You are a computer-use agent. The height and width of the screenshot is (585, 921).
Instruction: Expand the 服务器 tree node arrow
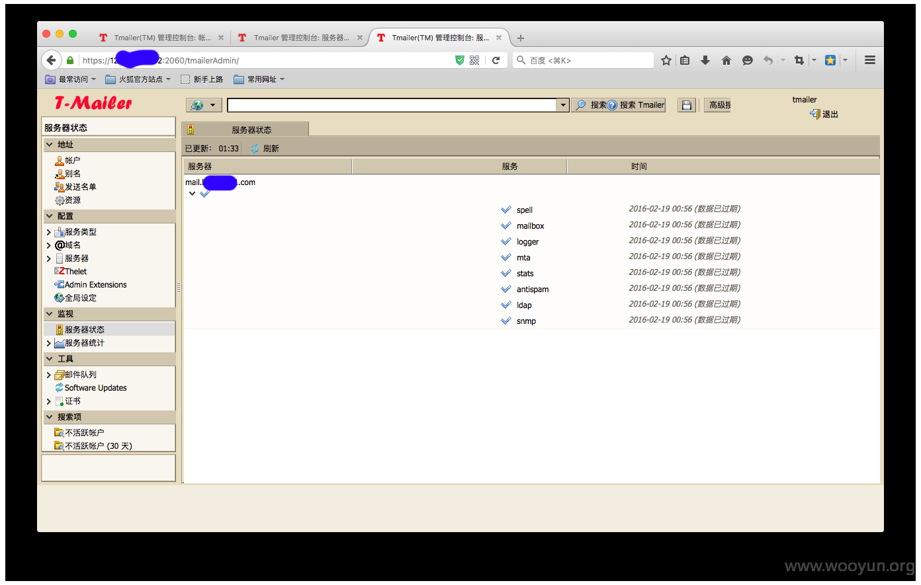48,258
